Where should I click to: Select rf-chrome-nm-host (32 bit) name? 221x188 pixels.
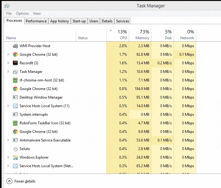[x=42, y=80]
